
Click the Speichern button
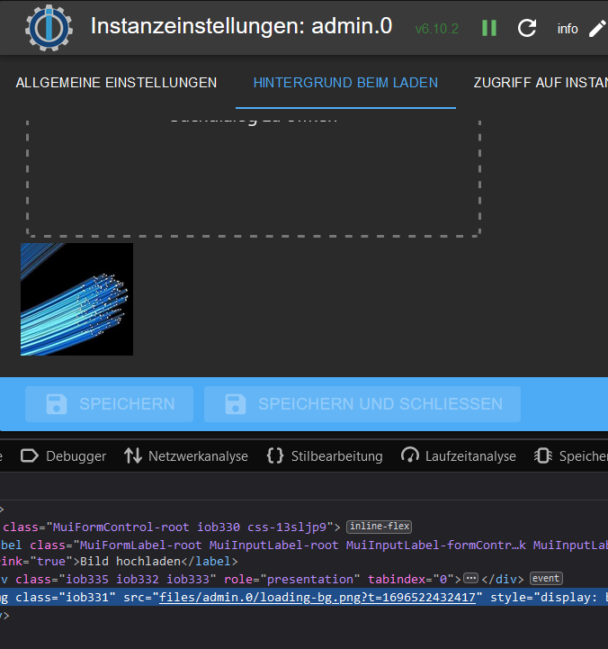(x=109, y=404)
